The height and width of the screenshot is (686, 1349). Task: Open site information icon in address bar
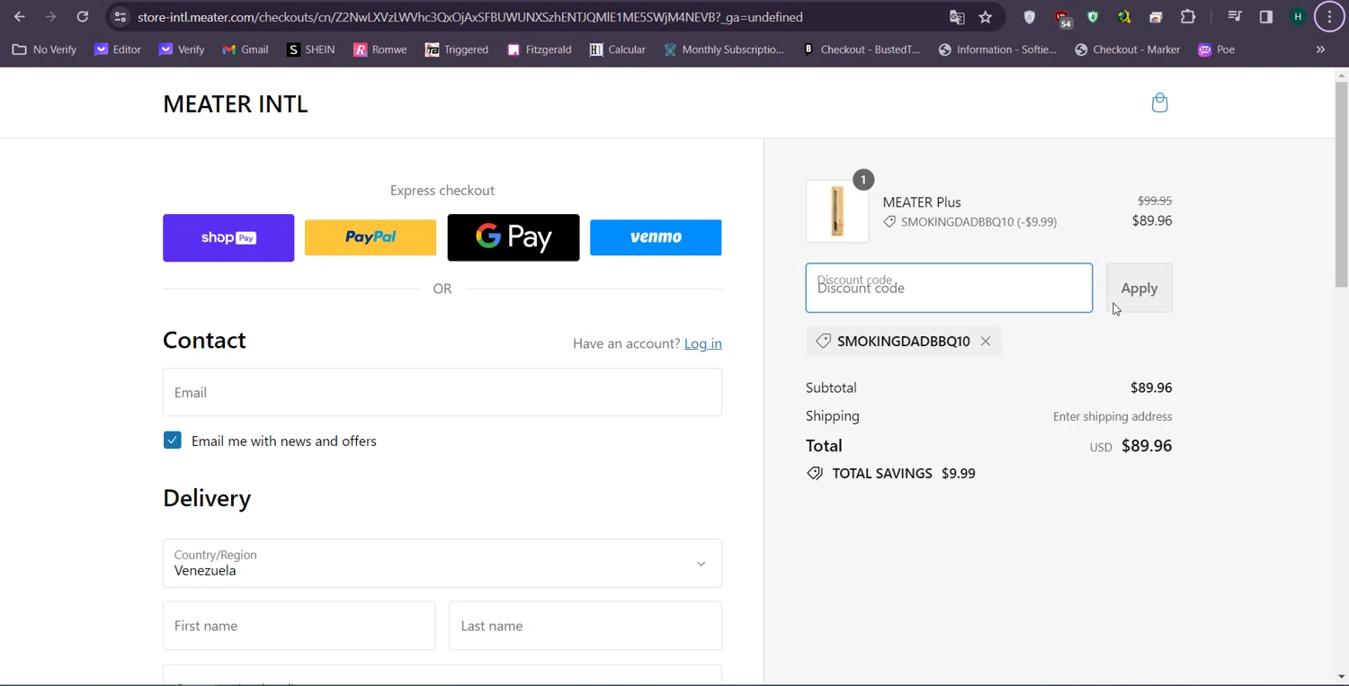(121, 17)
